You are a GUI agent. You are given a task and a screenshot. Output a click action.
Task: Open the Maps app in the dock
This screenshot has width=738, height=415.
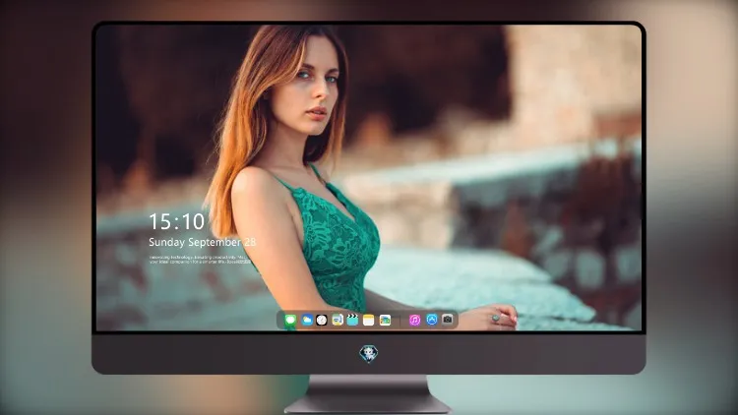click(x=337, y=320)
